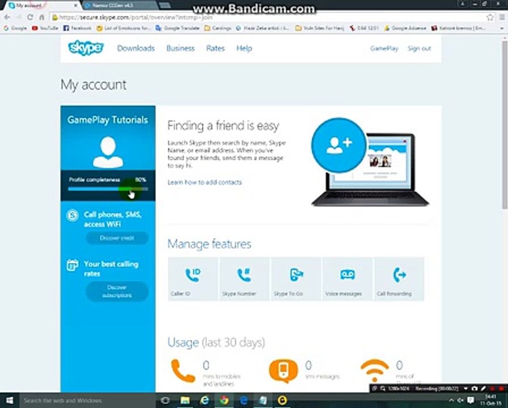Open the Caller ID feature tile
Image resolution: width=508 pixels, height=408 pixels.
click(193, 279)
